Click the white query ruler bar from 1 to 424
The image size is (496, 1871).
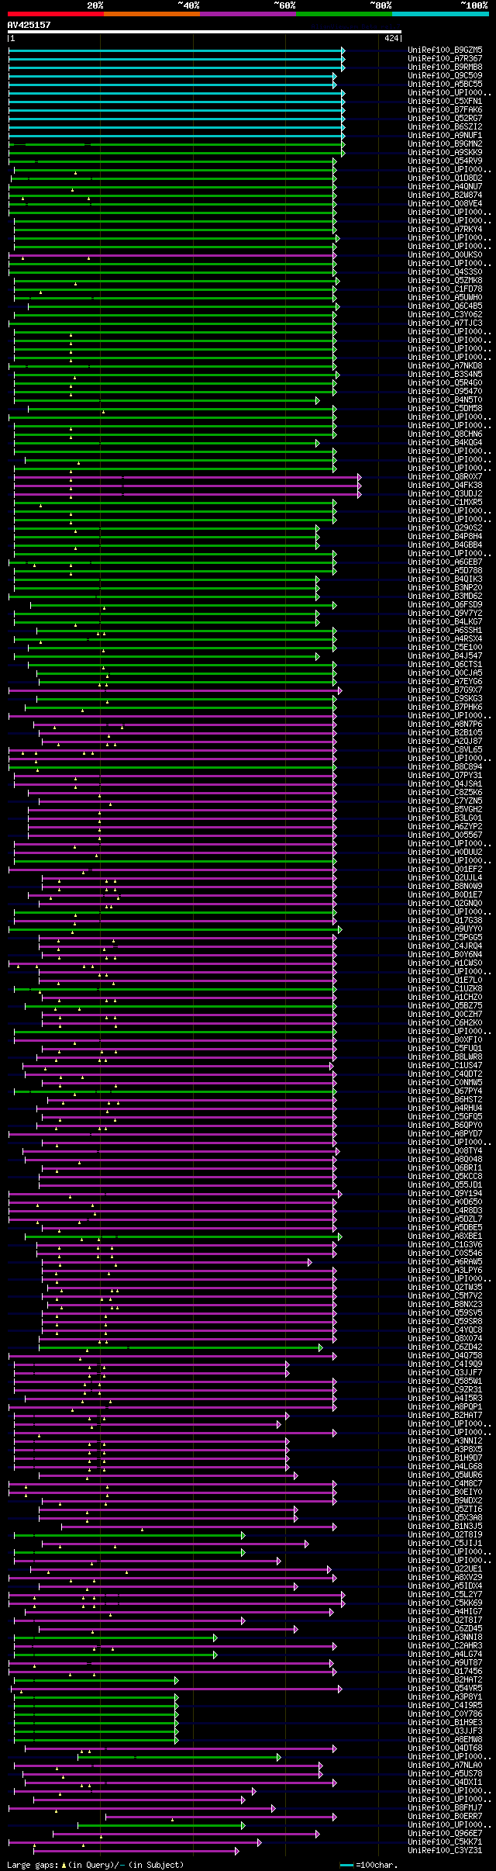pyautogui.click(x=205, y=33)
